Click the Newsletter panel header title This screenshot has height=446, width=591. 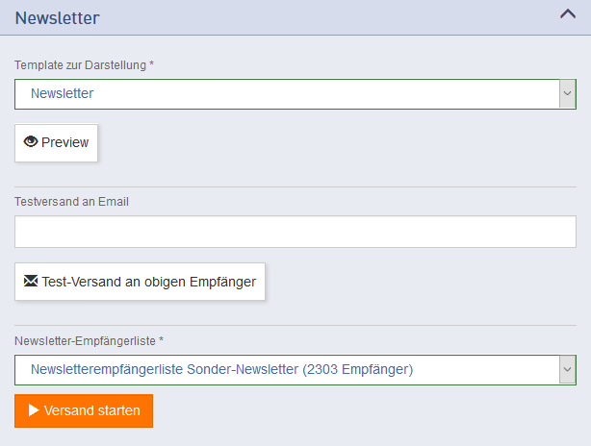point(58,17)
